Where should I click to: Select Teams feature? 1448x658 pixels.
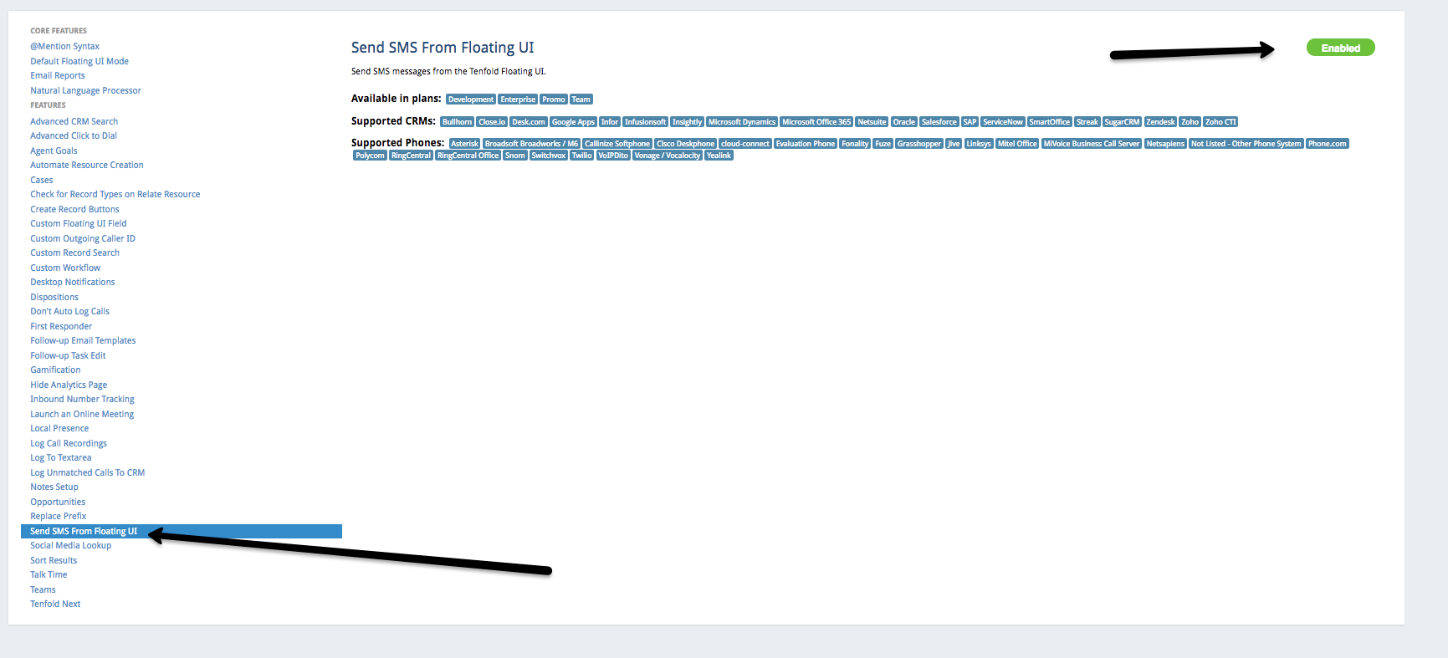43,589
